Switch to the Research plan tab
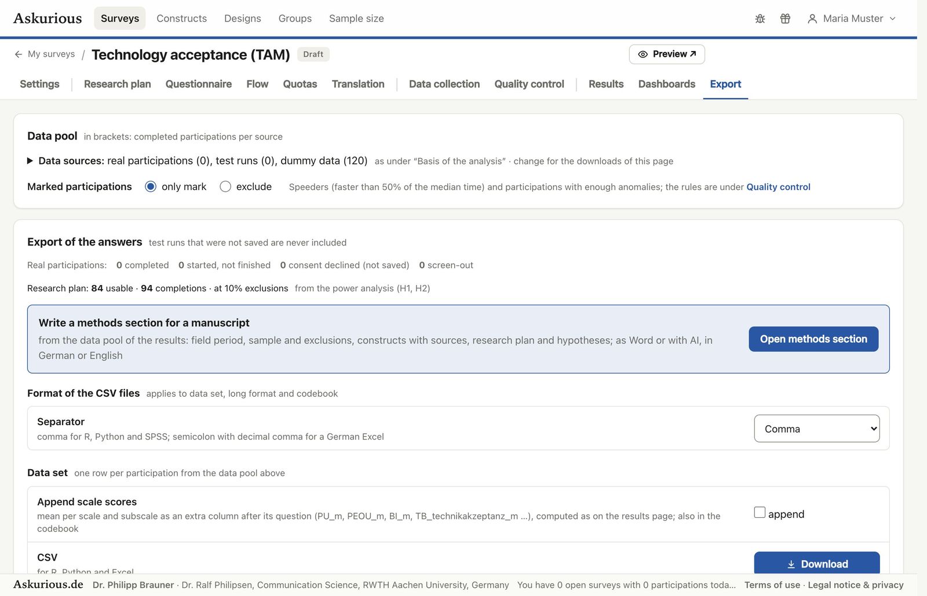Viewport: 927px width, 596px height. pos(118,84)
